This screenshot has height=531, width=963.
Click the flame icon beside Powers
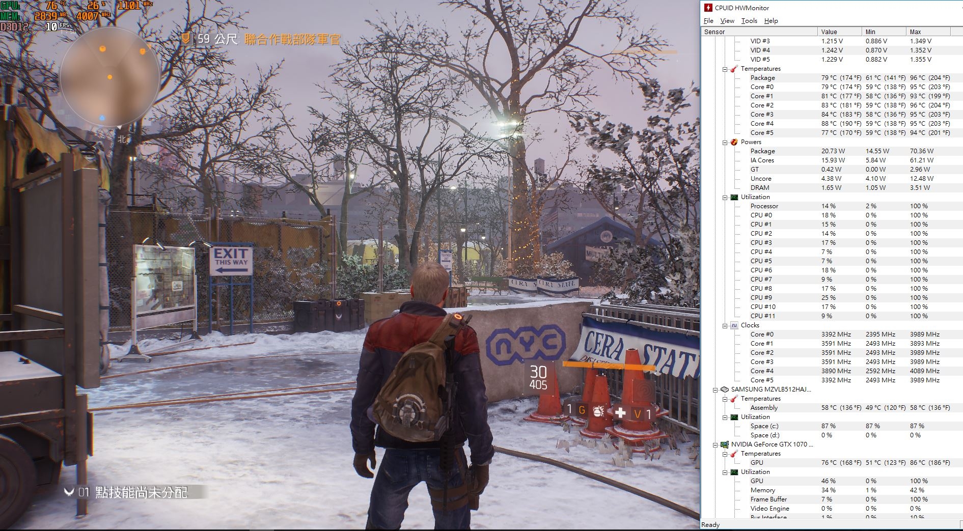coord(734,142)
